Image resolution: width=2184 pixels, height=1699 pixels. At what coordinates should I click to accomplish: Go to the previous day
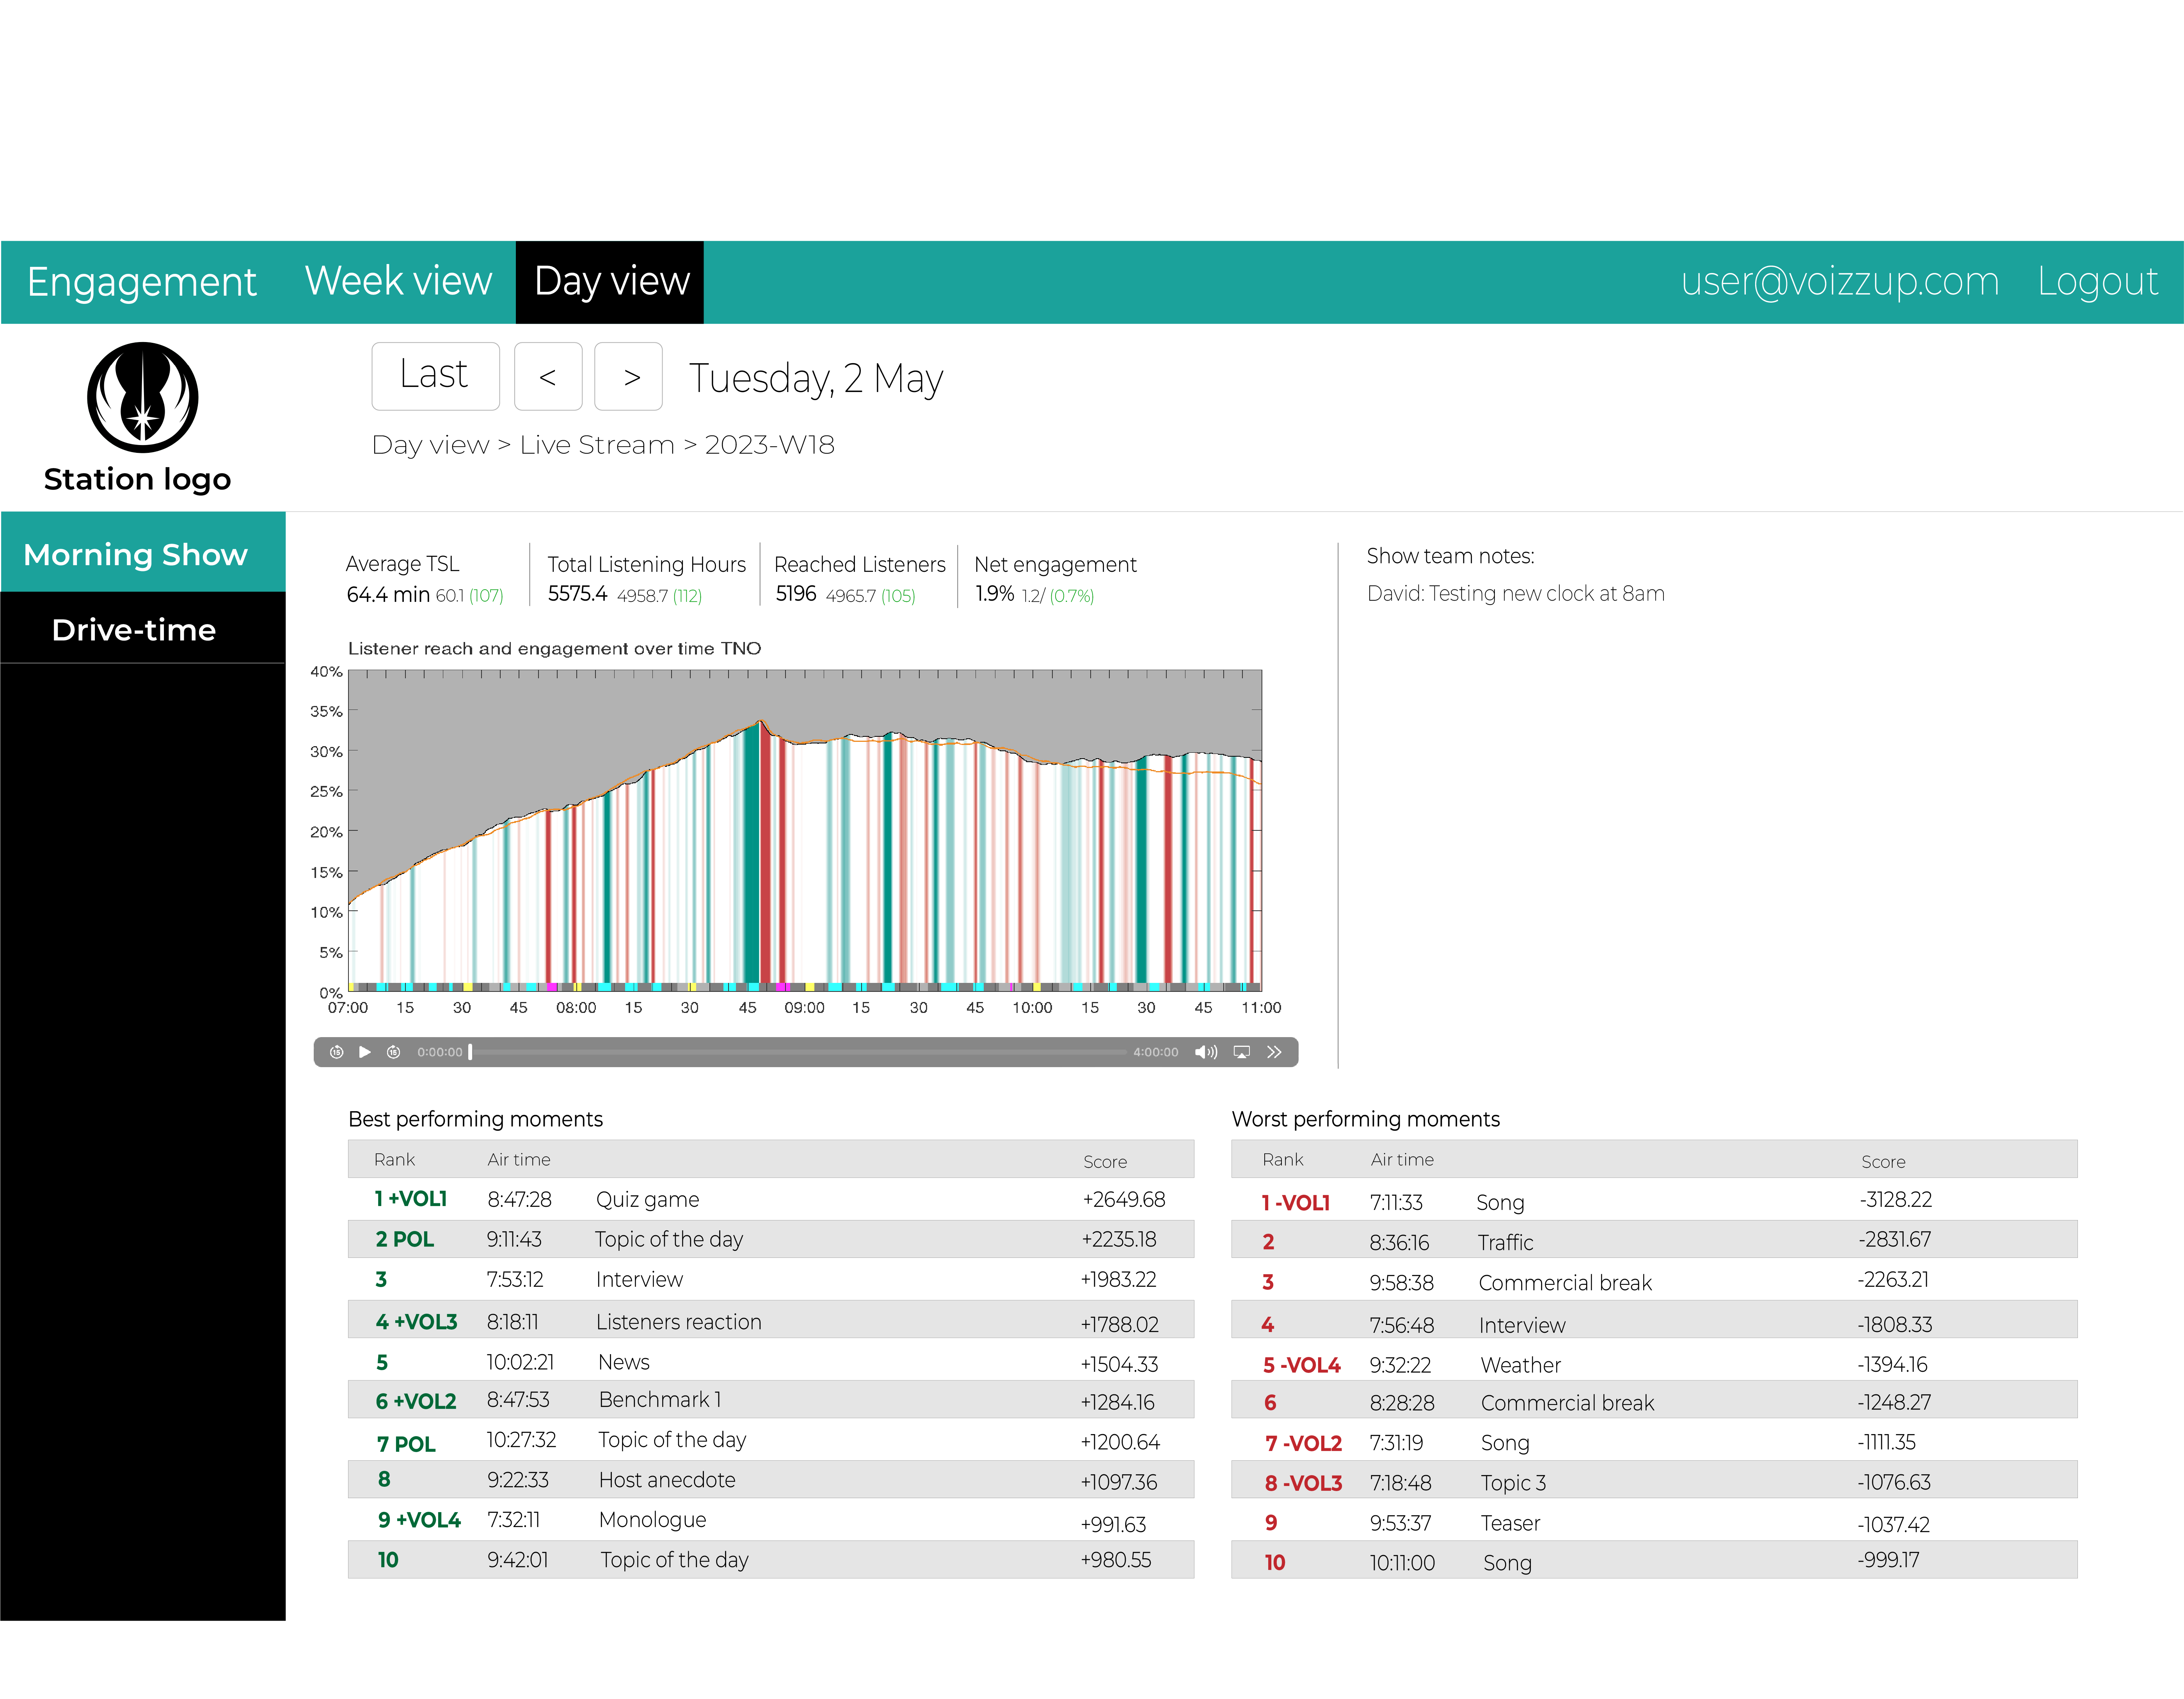click(x=548, y=377)
